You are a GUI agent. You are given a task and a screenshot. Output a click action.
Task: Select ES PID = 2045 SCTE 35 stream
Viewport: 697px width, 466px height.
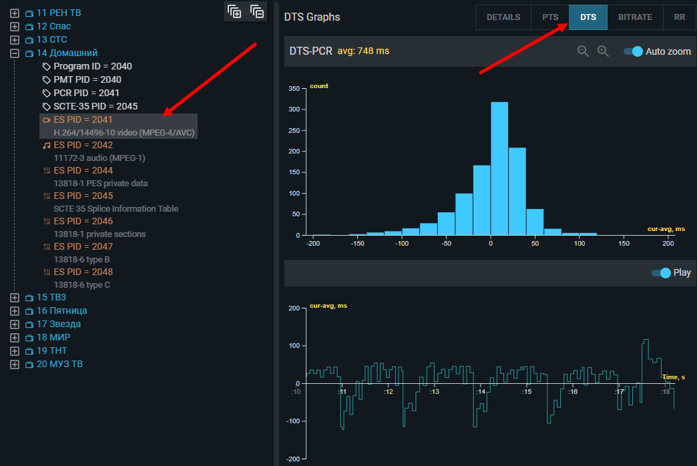coord(83,196)
